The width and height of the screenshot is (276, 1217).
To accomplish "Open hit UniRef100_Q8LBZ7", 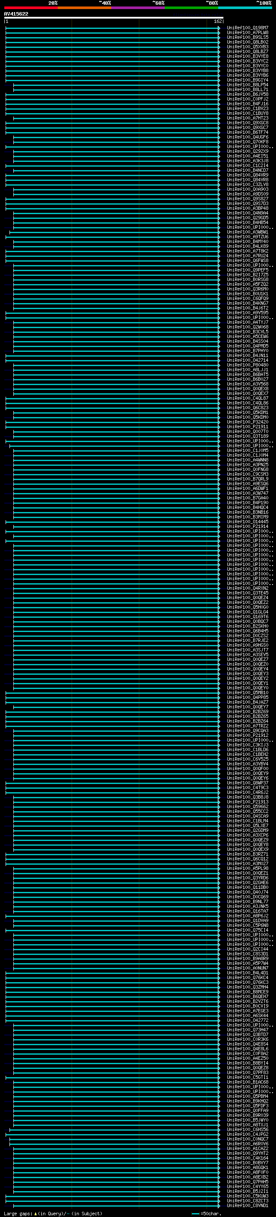I will [x=247, y=51].
